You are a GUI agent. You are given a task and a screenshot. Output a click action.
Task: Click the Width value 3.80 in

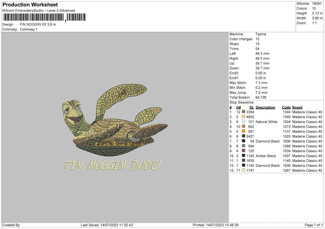317,18
